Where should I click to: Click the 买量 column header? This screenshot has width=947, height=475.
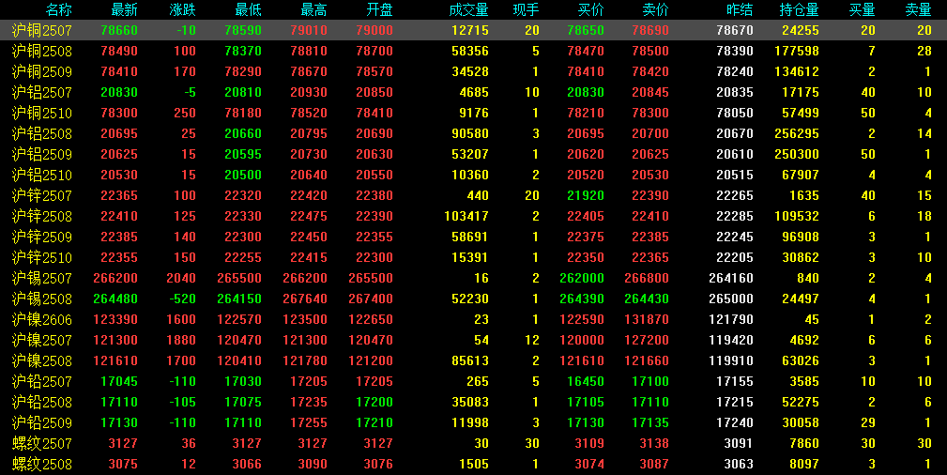(863, 9)
